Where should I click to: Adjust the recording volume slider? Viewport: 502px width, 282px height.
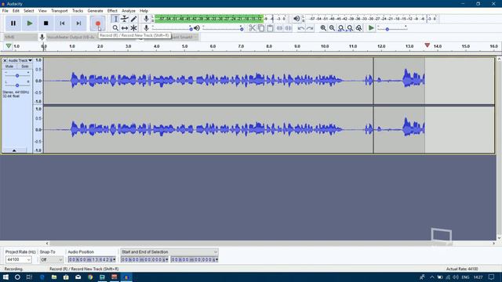[x=173, y=29]
